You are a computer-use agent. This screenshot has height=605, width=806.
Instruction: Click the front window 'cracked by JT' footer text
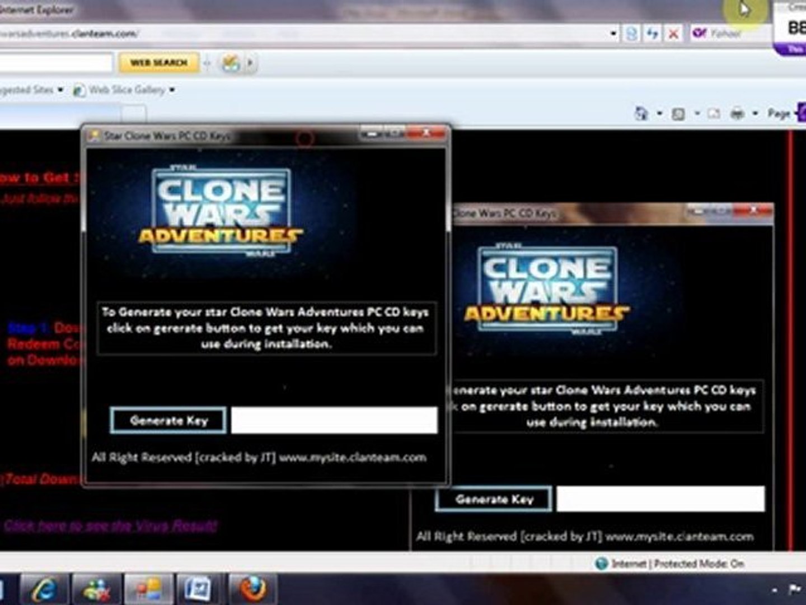259,458
